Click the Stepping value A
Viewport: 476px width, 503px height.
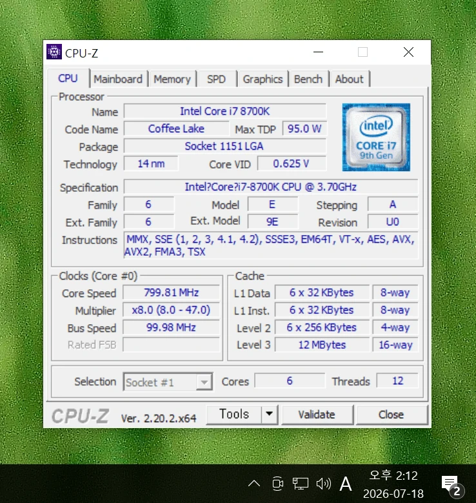tap(393, 204)
